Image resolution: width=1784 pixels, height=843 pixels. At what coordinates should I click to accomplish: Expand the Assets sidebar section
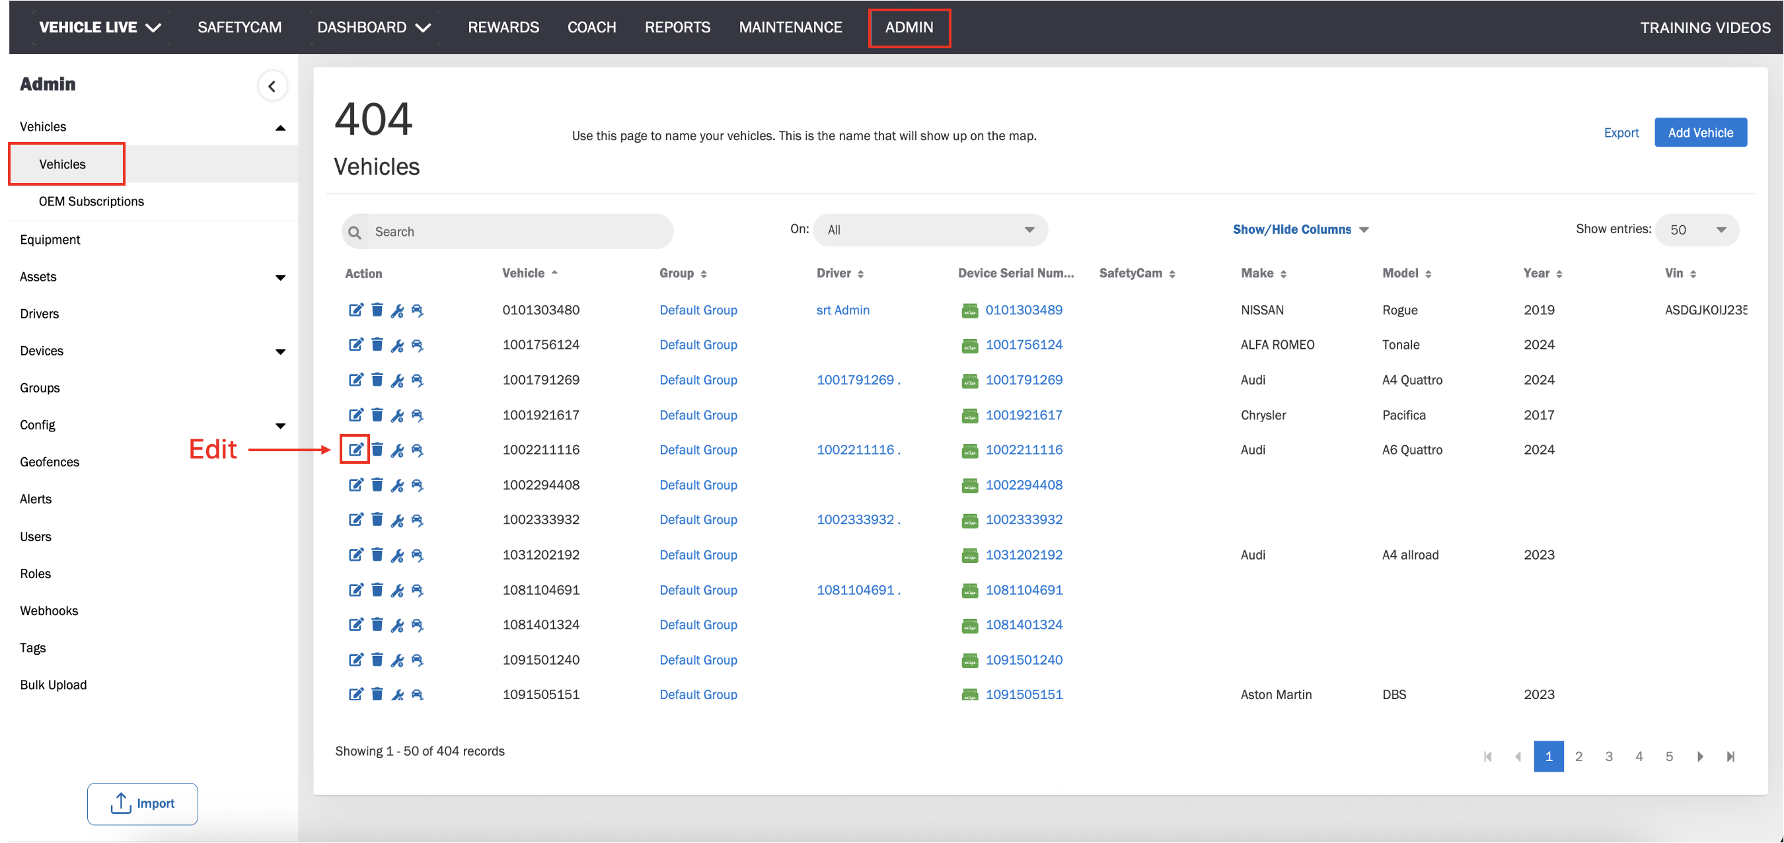point(279,277)
